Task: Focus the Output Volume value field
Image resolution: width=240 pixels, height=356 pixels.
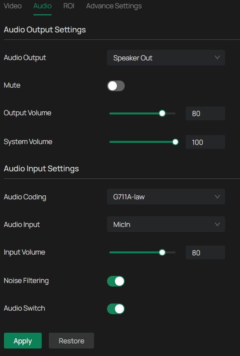Action: 205,113
